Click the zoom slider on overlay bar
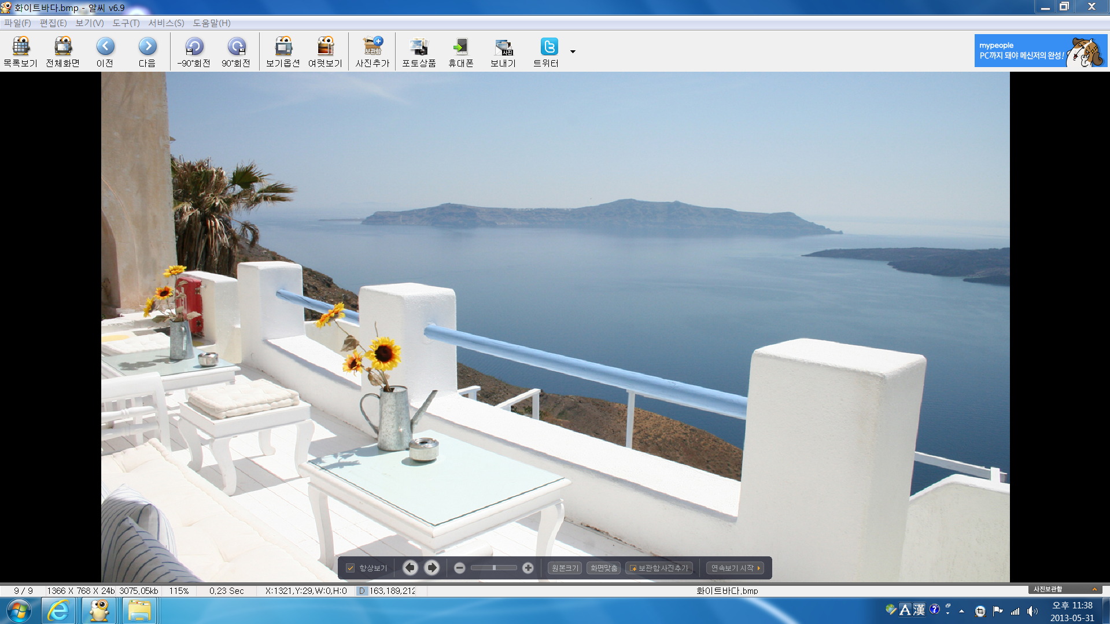 click(x=493, y=568)
